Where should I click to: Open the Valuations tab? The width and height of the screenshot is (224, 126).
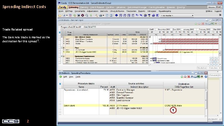121,7
